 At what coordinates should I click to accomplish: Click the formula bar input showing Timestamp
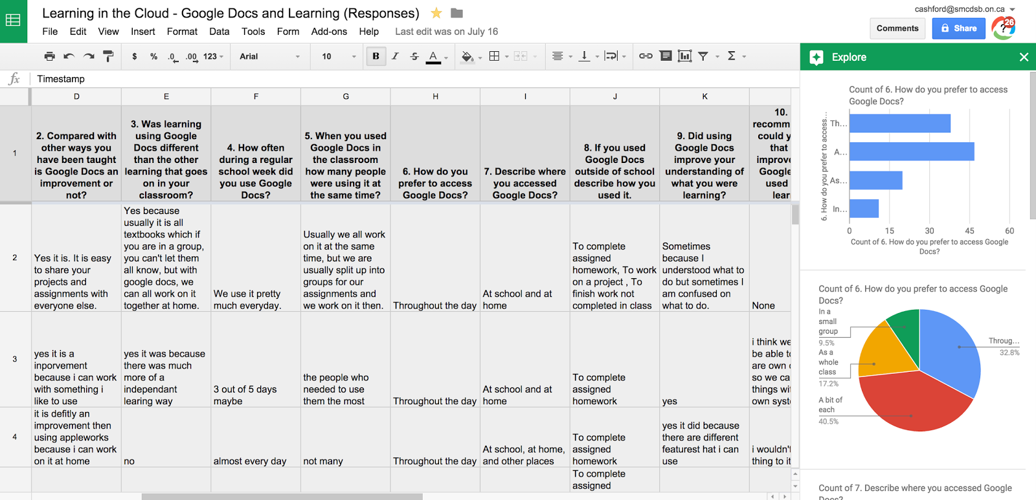414,79
